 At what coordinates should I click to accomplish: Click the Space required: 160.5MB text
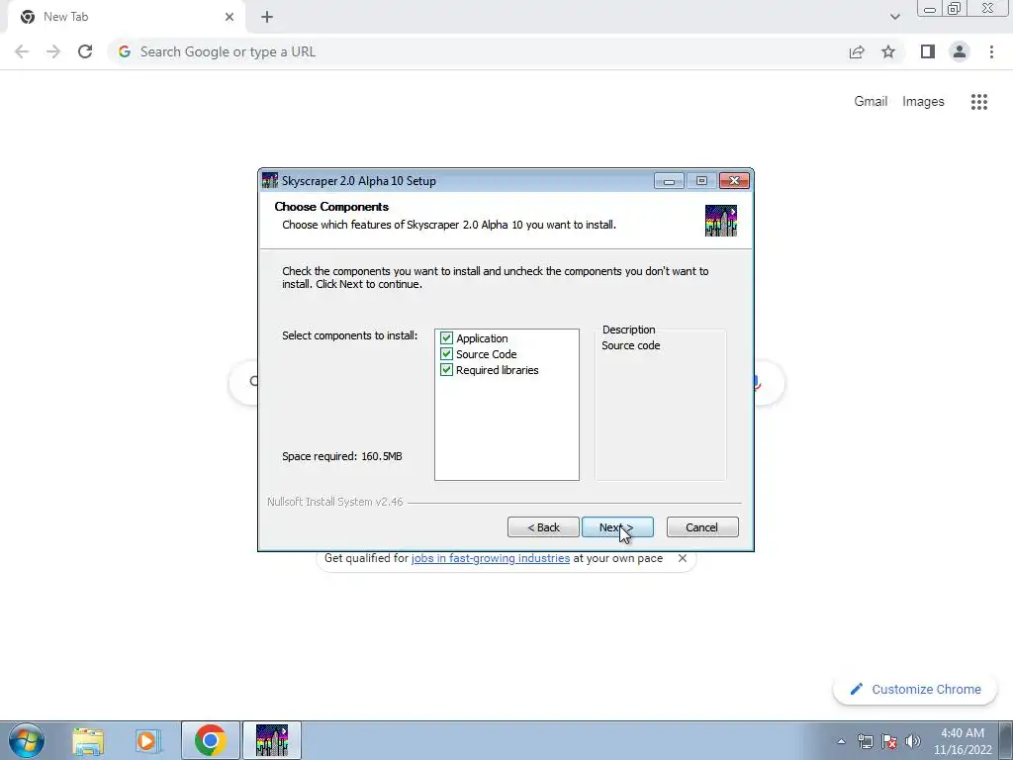342,456
